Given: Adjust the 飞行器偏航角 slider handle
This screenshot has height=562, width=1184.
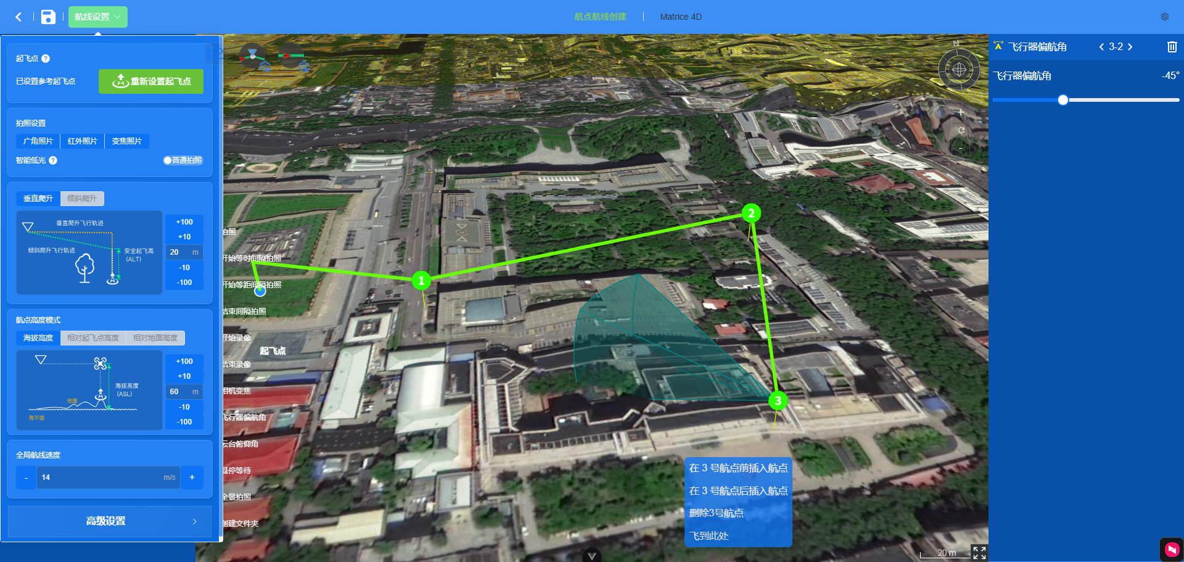Looking at the screenshot, I should coord(1063,100).
